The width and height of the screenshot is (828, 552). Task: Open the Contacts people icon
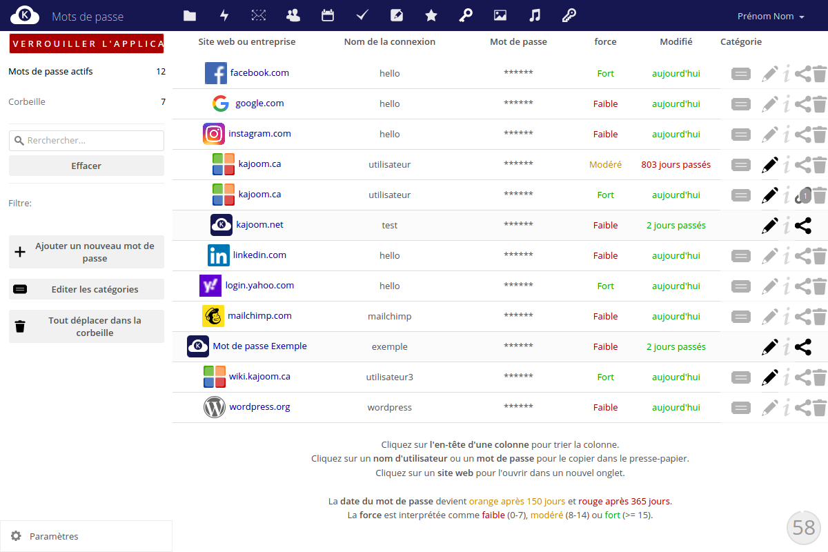(293, 15)
